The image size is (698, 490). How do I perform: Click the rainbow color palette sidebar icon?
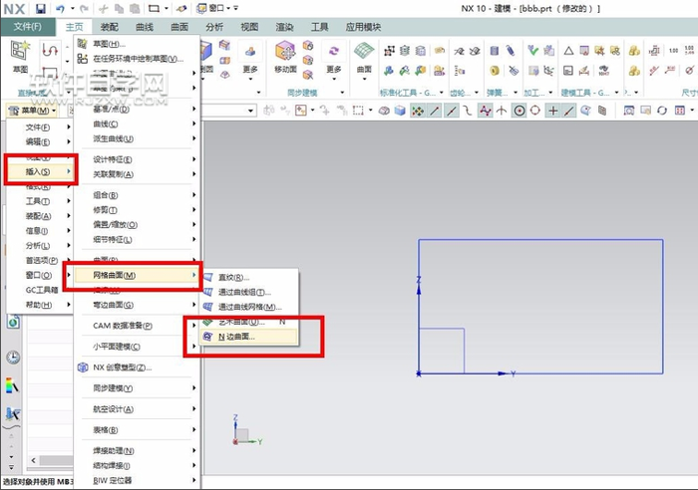[x=12, y=385]
